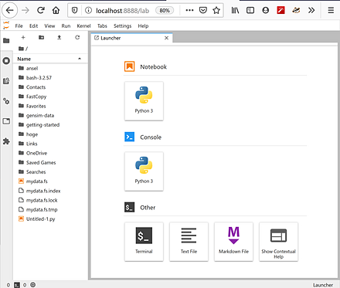Save page to Pocket
This screenshot has height=288, width=340.
coord(203,10)
